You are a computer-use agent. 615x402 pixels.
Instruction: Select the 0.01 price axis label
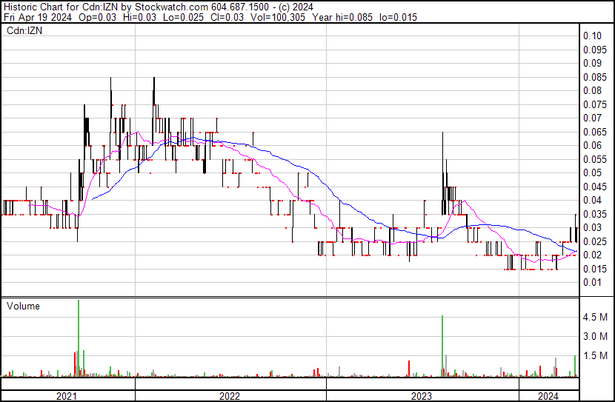592,283
